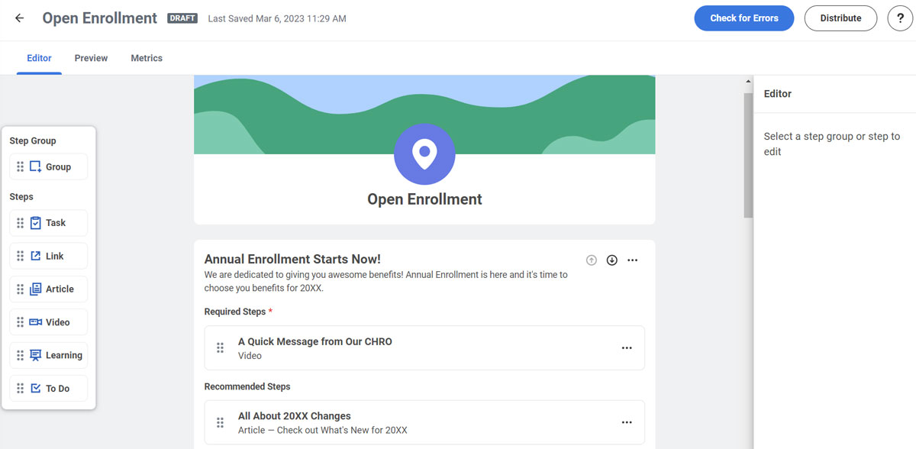Open the Metrics tab
This screenshot has height=449, width=916.
(x=147, y=58)
